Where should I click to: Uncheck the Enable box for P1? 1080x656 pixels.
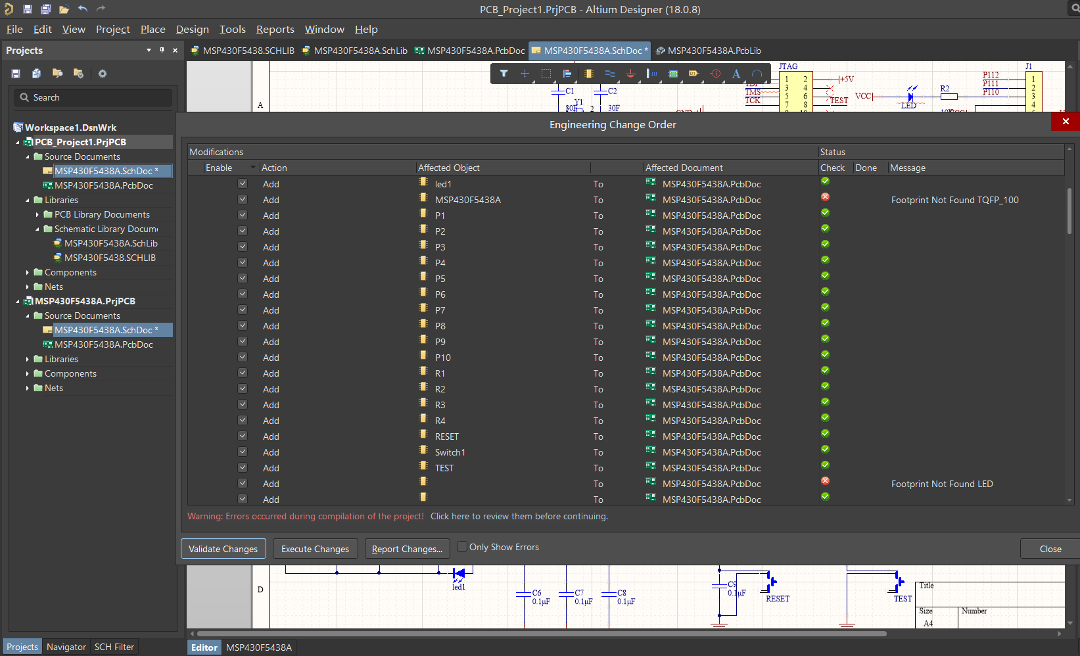pos(243,215)
